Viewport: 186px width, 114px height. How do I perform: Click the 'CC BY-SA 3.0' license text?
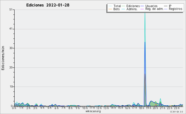176,112
